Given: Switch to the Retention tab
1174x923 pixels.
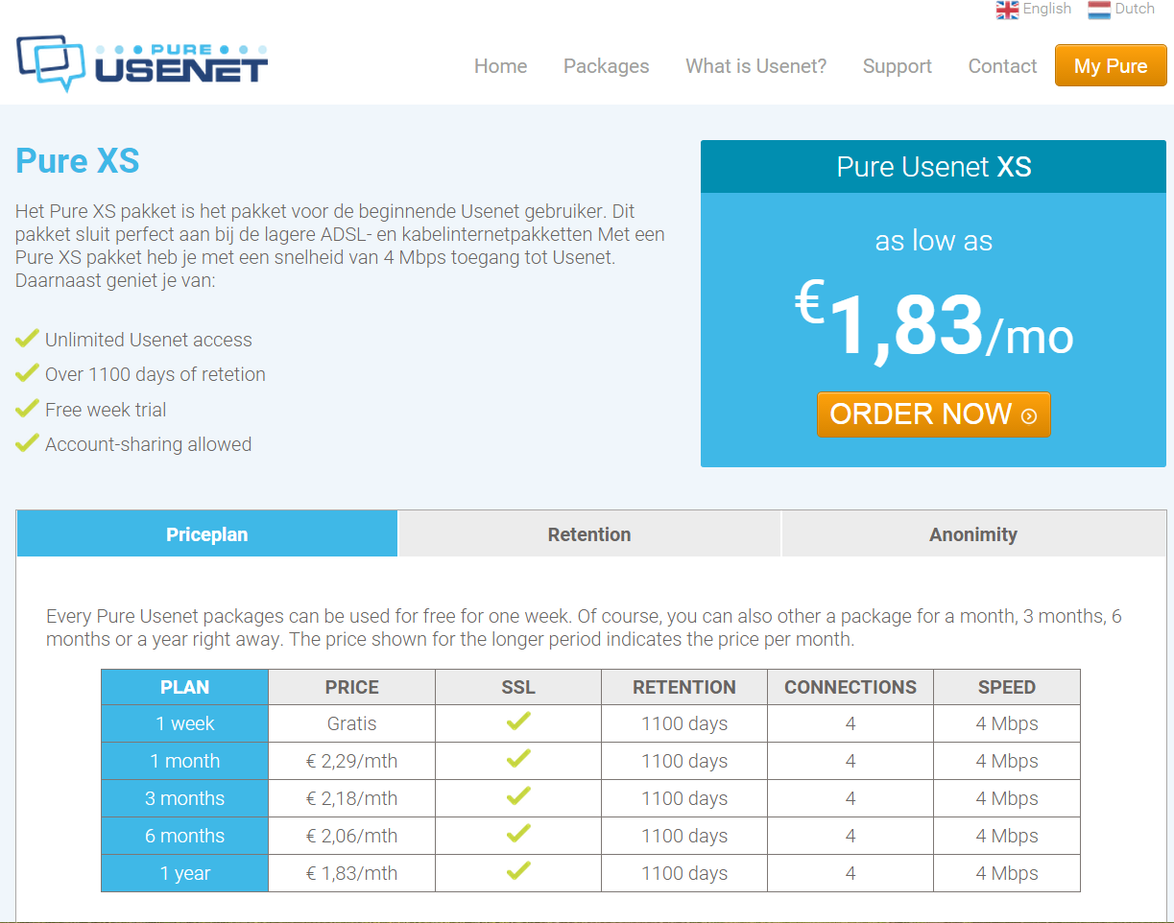Looking at the screenshot, I should pos(589,534).
